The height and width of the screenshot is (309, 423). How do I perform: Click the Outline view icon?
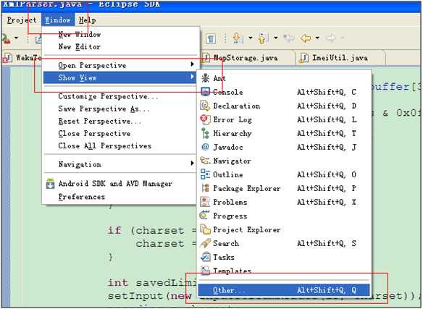coord(205,174)
